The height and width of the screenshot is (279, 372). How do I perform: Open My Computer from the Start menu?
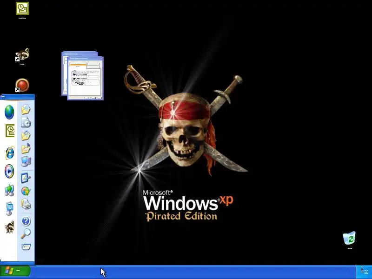26,161
